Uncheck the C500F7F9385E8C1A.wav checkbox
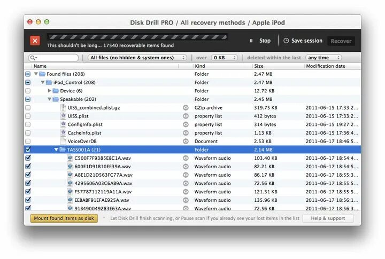 click(x=28, y=158)
